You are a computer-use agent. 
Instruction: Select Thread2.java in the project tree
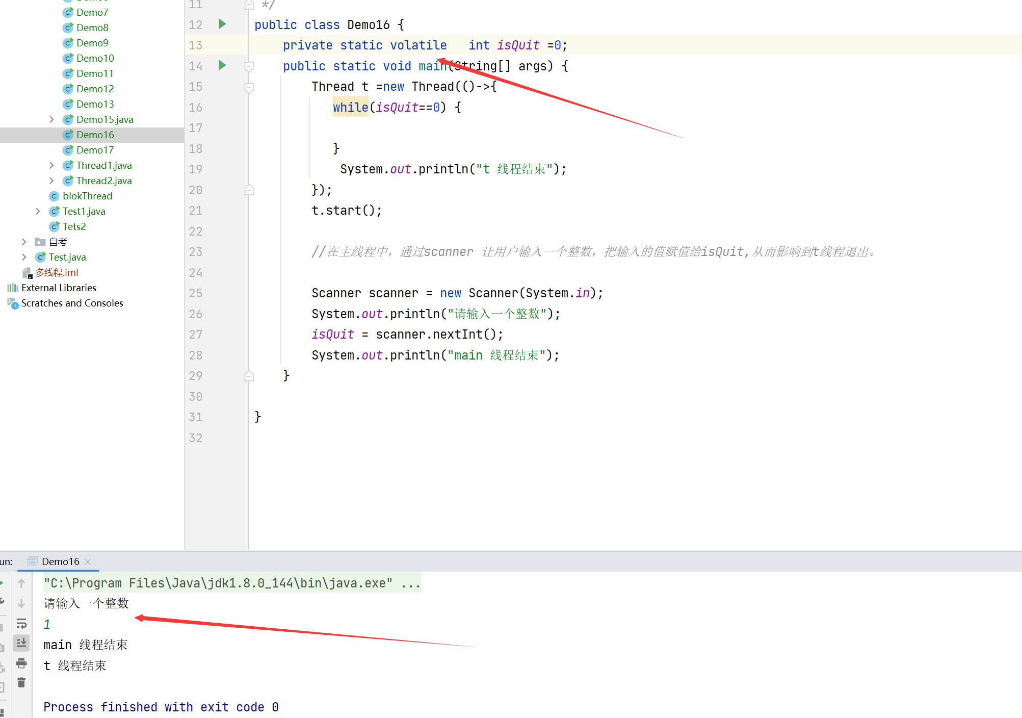click(104, 181)
